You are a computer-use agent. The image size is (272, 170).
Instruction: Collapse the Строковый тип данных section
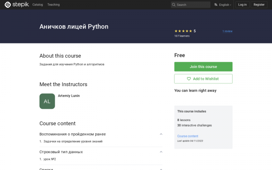161,152
